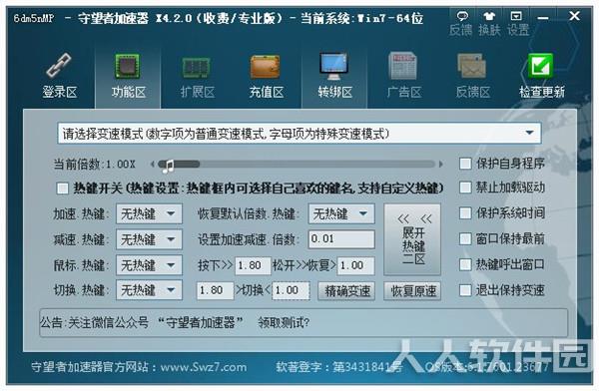Open 设置 icon in title bar
This screenshot has height=391, width=599.
516,16
